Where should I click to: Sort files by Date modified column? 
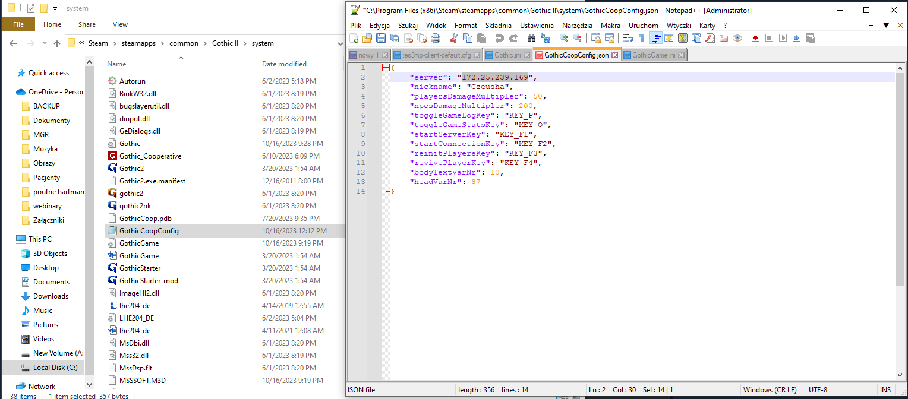coord(285,64)
